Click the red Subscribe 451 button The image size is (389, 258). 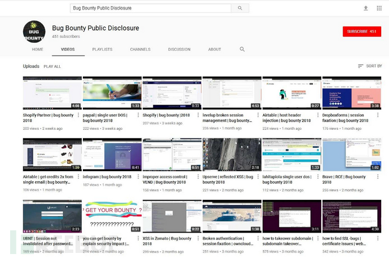(362, 32)
